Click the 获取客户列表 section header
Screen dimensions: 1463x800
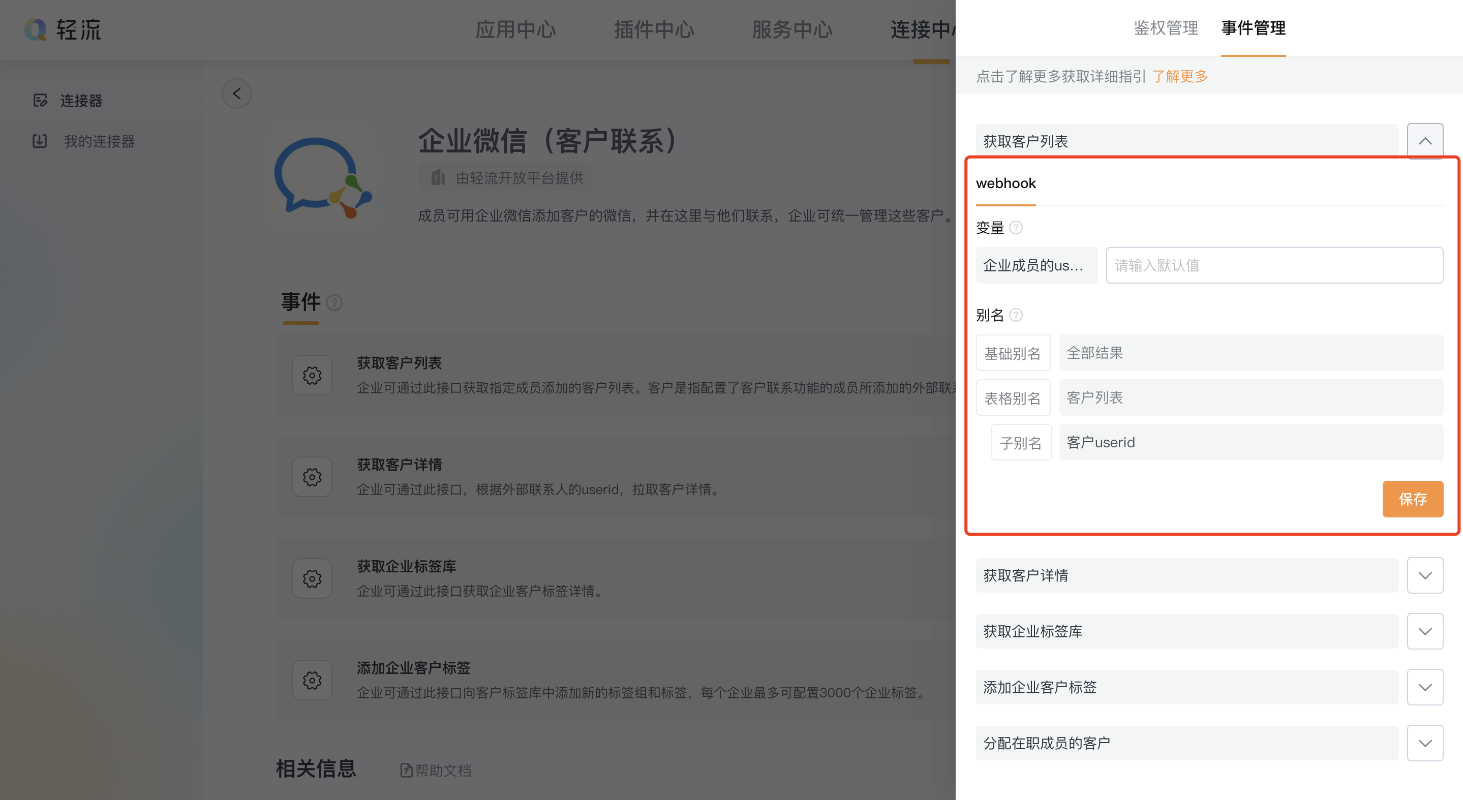coord(1187,141)
